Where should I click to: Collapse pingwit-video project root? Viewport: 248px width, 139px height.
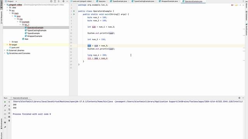5,5
